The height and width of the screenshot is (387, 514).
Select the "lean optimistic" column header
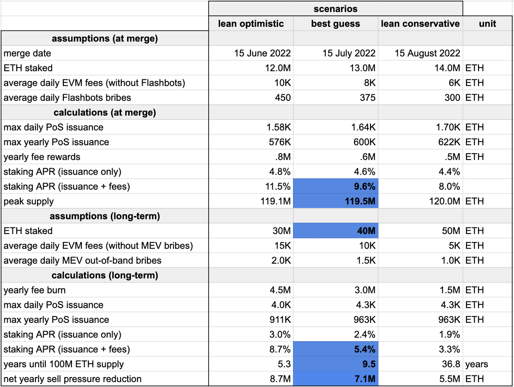click(251, 24)
